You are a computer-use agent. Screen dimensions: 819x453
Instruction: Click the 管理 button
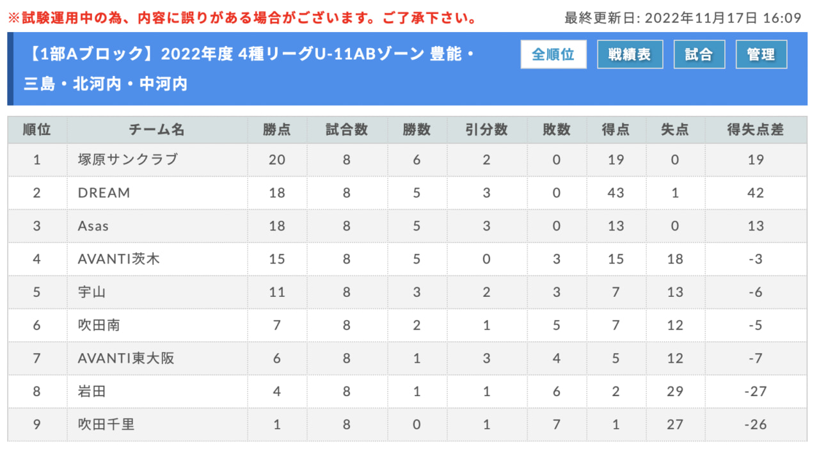coord(761,54)
